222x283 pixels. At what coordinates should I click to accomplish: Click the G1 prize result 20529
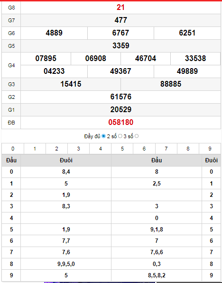(121, 109)
